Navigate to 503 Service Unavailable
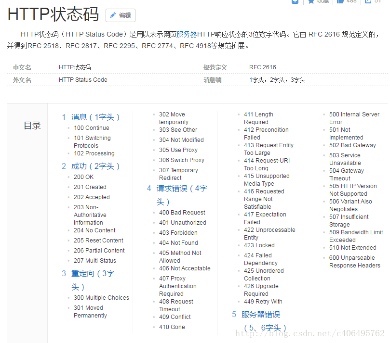Viewport: 390px width, 343px height. (345, 159)
